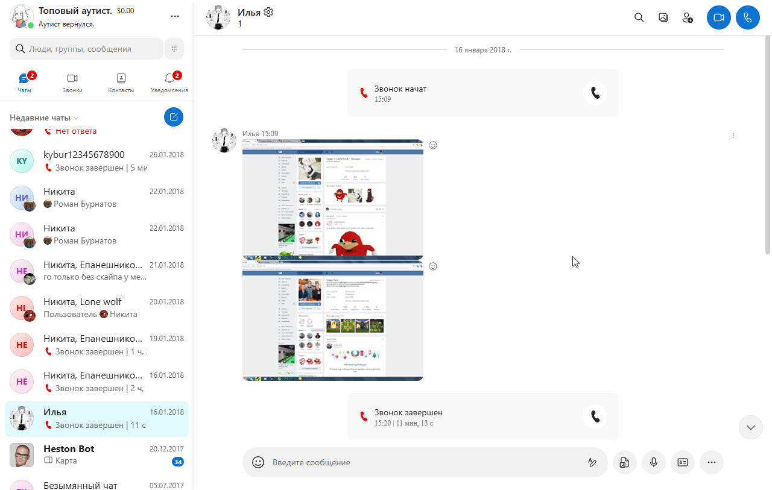Open the Никита, Lone wolf chat

click(x=96, y=308)
